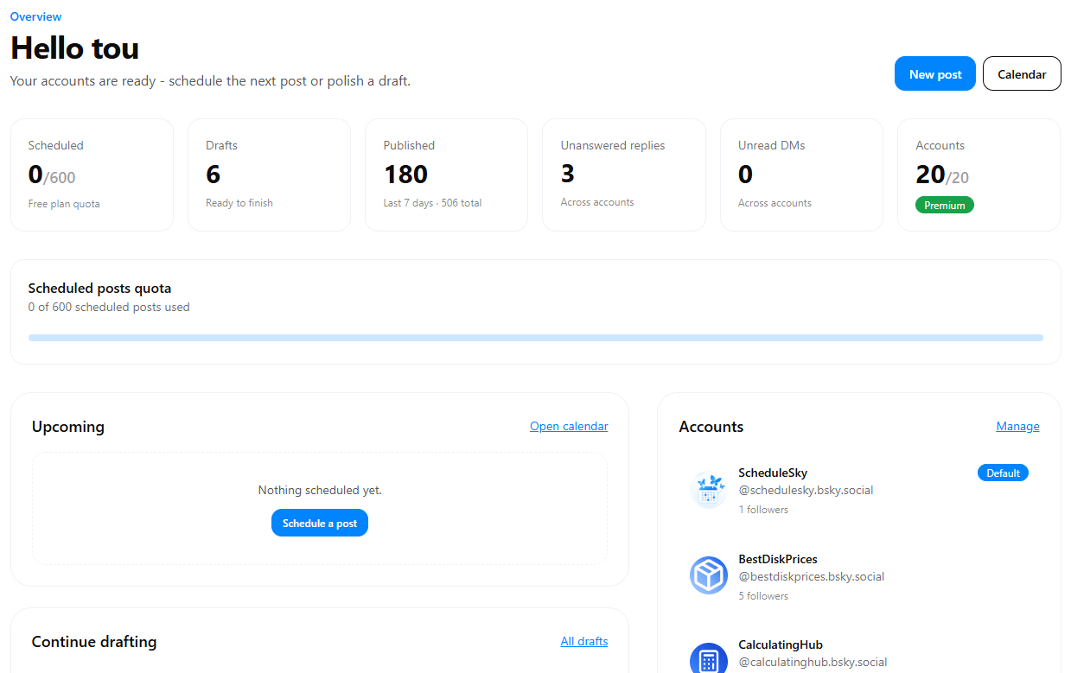Open the Drafts stat card
1071x673 pixels.
click(269, 175)
